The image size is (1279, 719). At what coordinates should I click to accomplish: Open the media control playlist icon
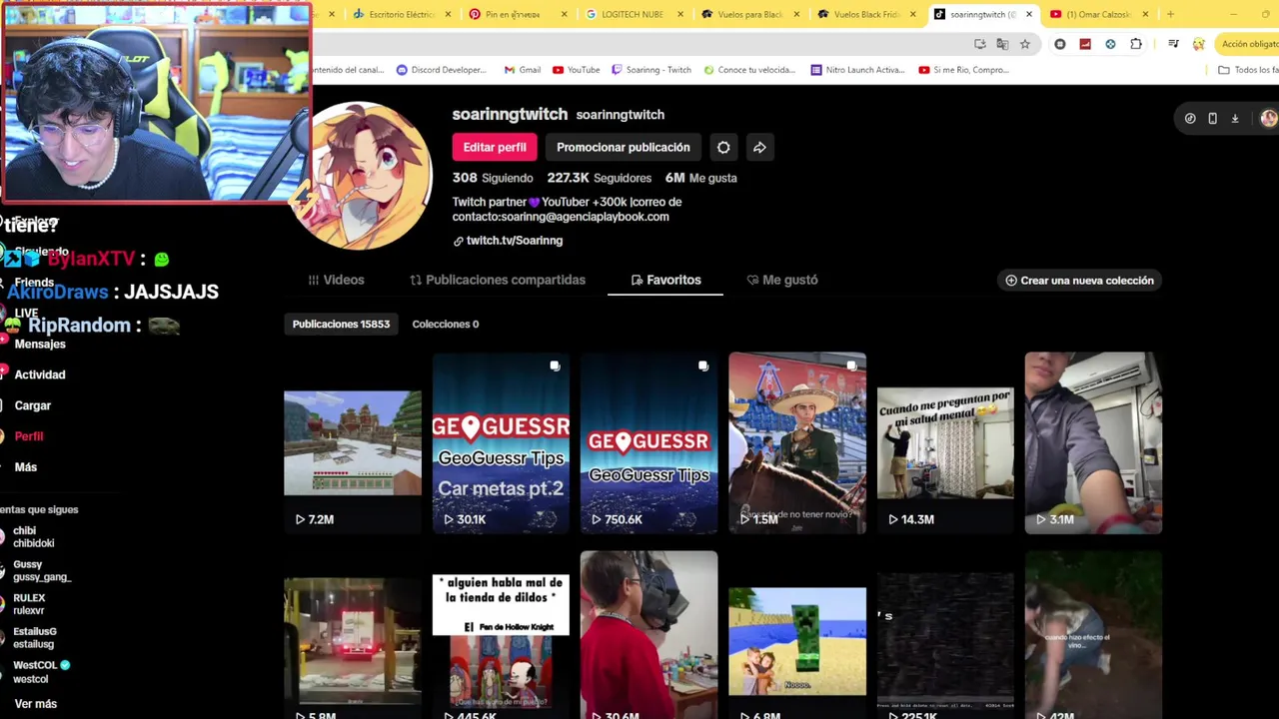(1173, 44)
